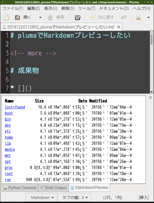This screenshot has width=154, height=203.
Task: Open the ドキュメント(D) menu
Action: (114, 9)
